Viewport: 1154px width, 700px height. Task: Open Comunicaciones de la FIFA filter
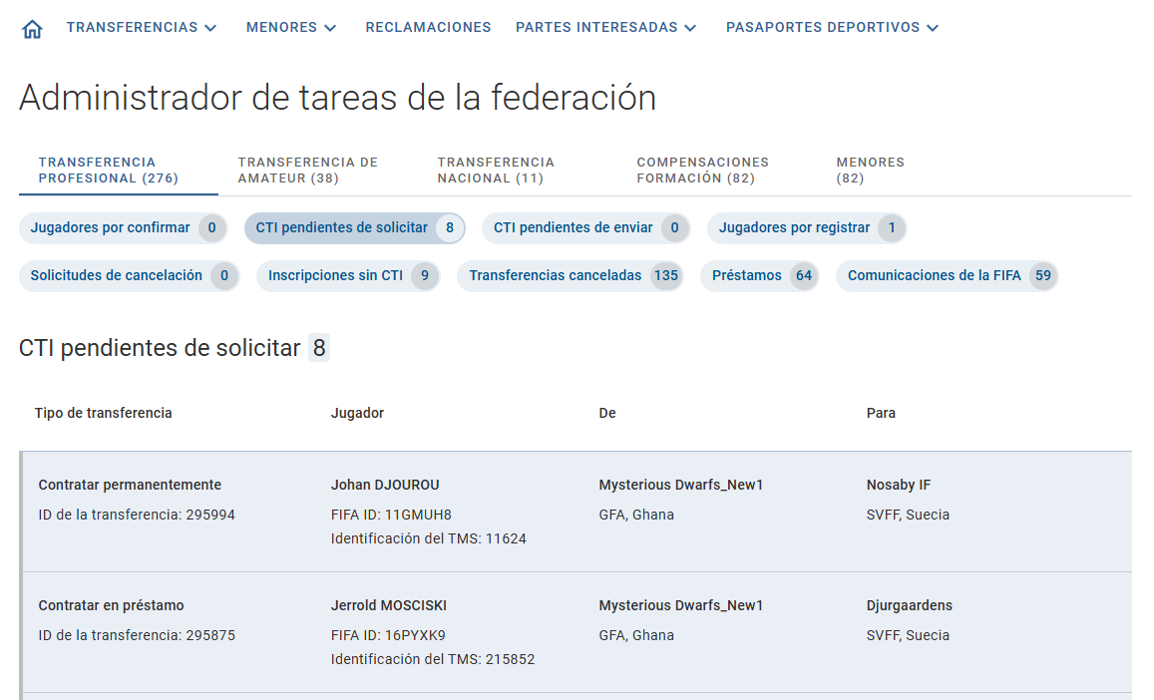[948, 276]
